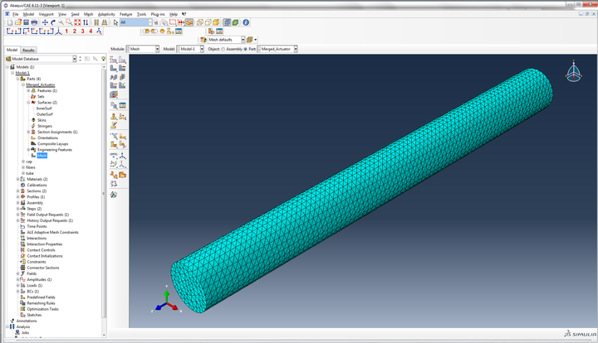The image size is (598, 343).
Task: Expand the fibers part node
Action: [23, 167]
